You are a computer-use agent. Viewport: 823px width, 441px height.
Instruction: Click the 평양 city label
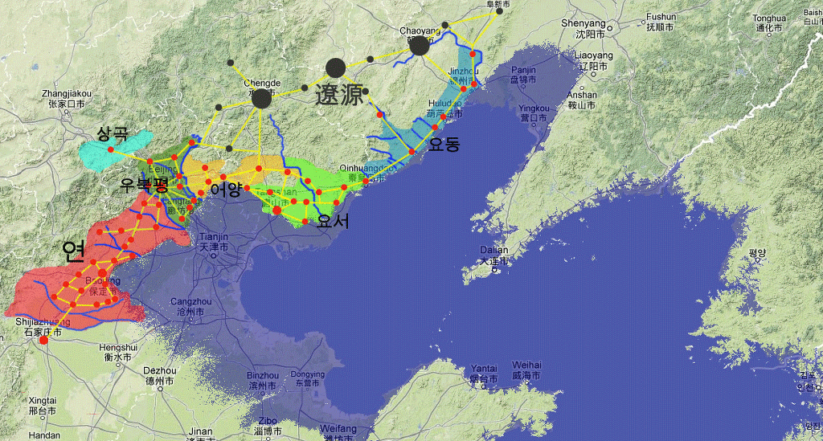point(758,255)
